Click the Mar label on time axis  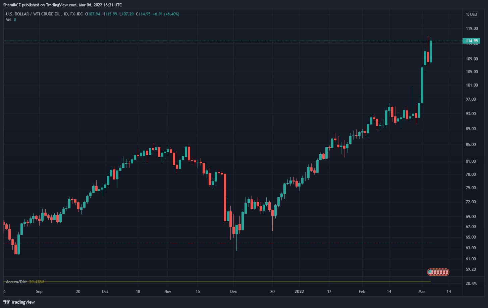pos(421,292)
